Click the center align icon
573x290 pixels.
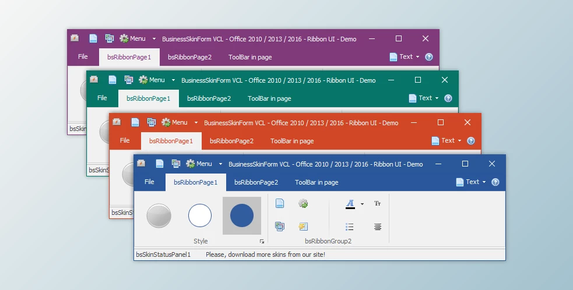pos(378,227)
